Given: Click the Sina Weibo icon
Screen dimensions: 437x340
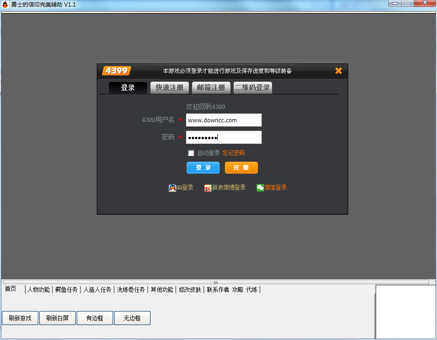Looking at the screenshot, I should (208, 188).
